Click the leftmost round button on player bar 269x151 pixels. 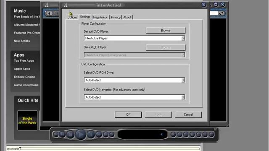(56, 135)
